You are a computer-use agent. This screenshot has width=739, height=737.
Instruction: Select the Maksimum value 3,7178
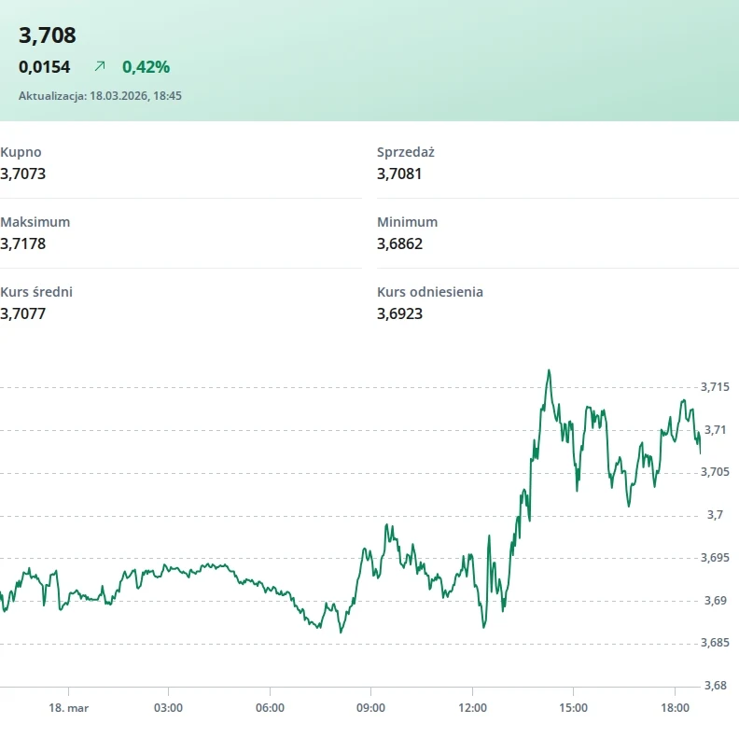tap(22, 243)
